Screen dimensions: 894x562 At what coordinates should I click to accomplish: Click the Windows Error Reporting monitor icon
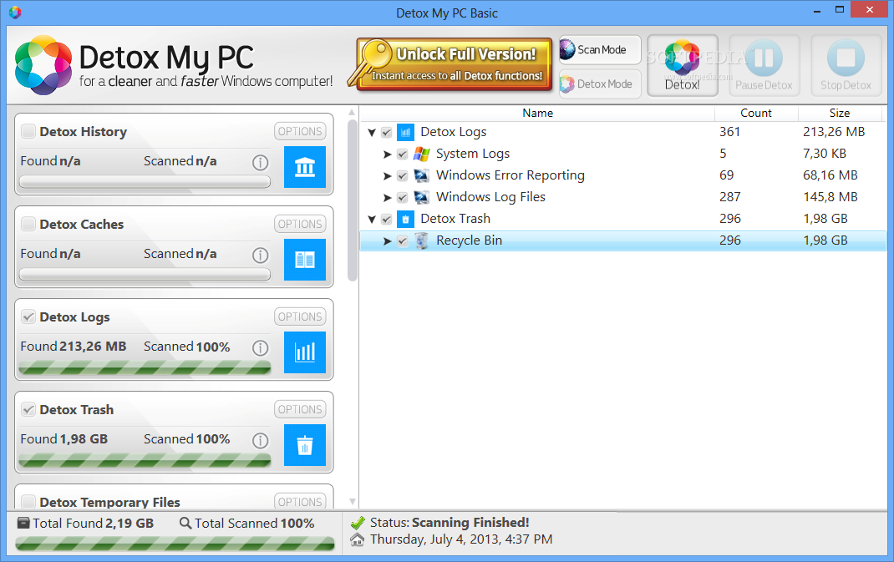click(x=421, y=175)
